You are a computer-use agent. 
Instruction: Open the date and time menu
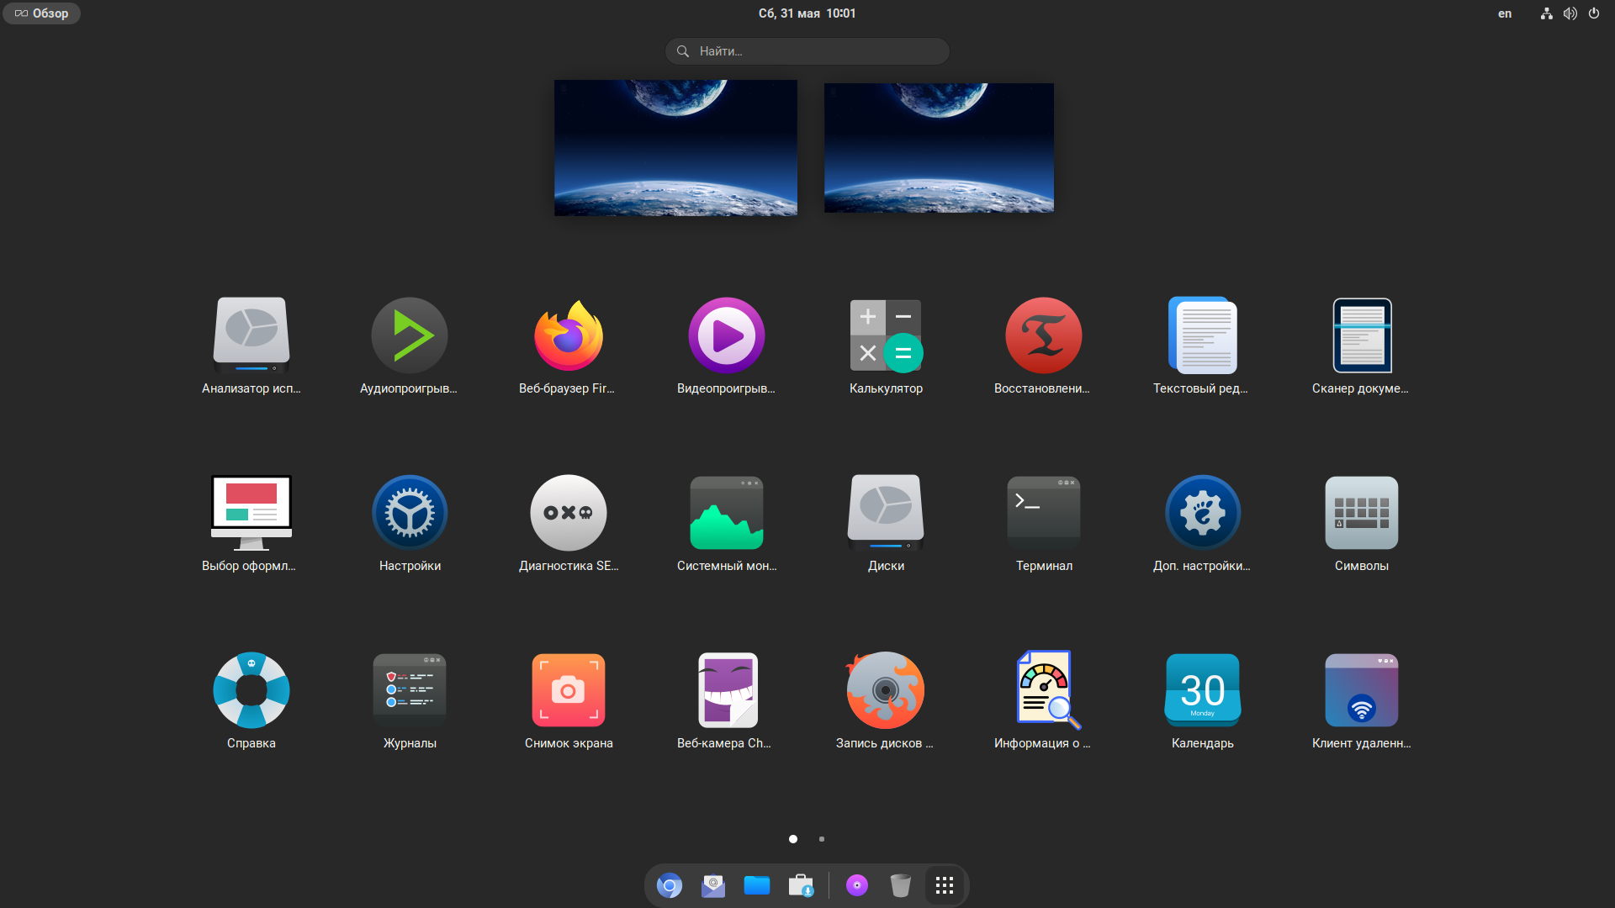coord(807,13)
